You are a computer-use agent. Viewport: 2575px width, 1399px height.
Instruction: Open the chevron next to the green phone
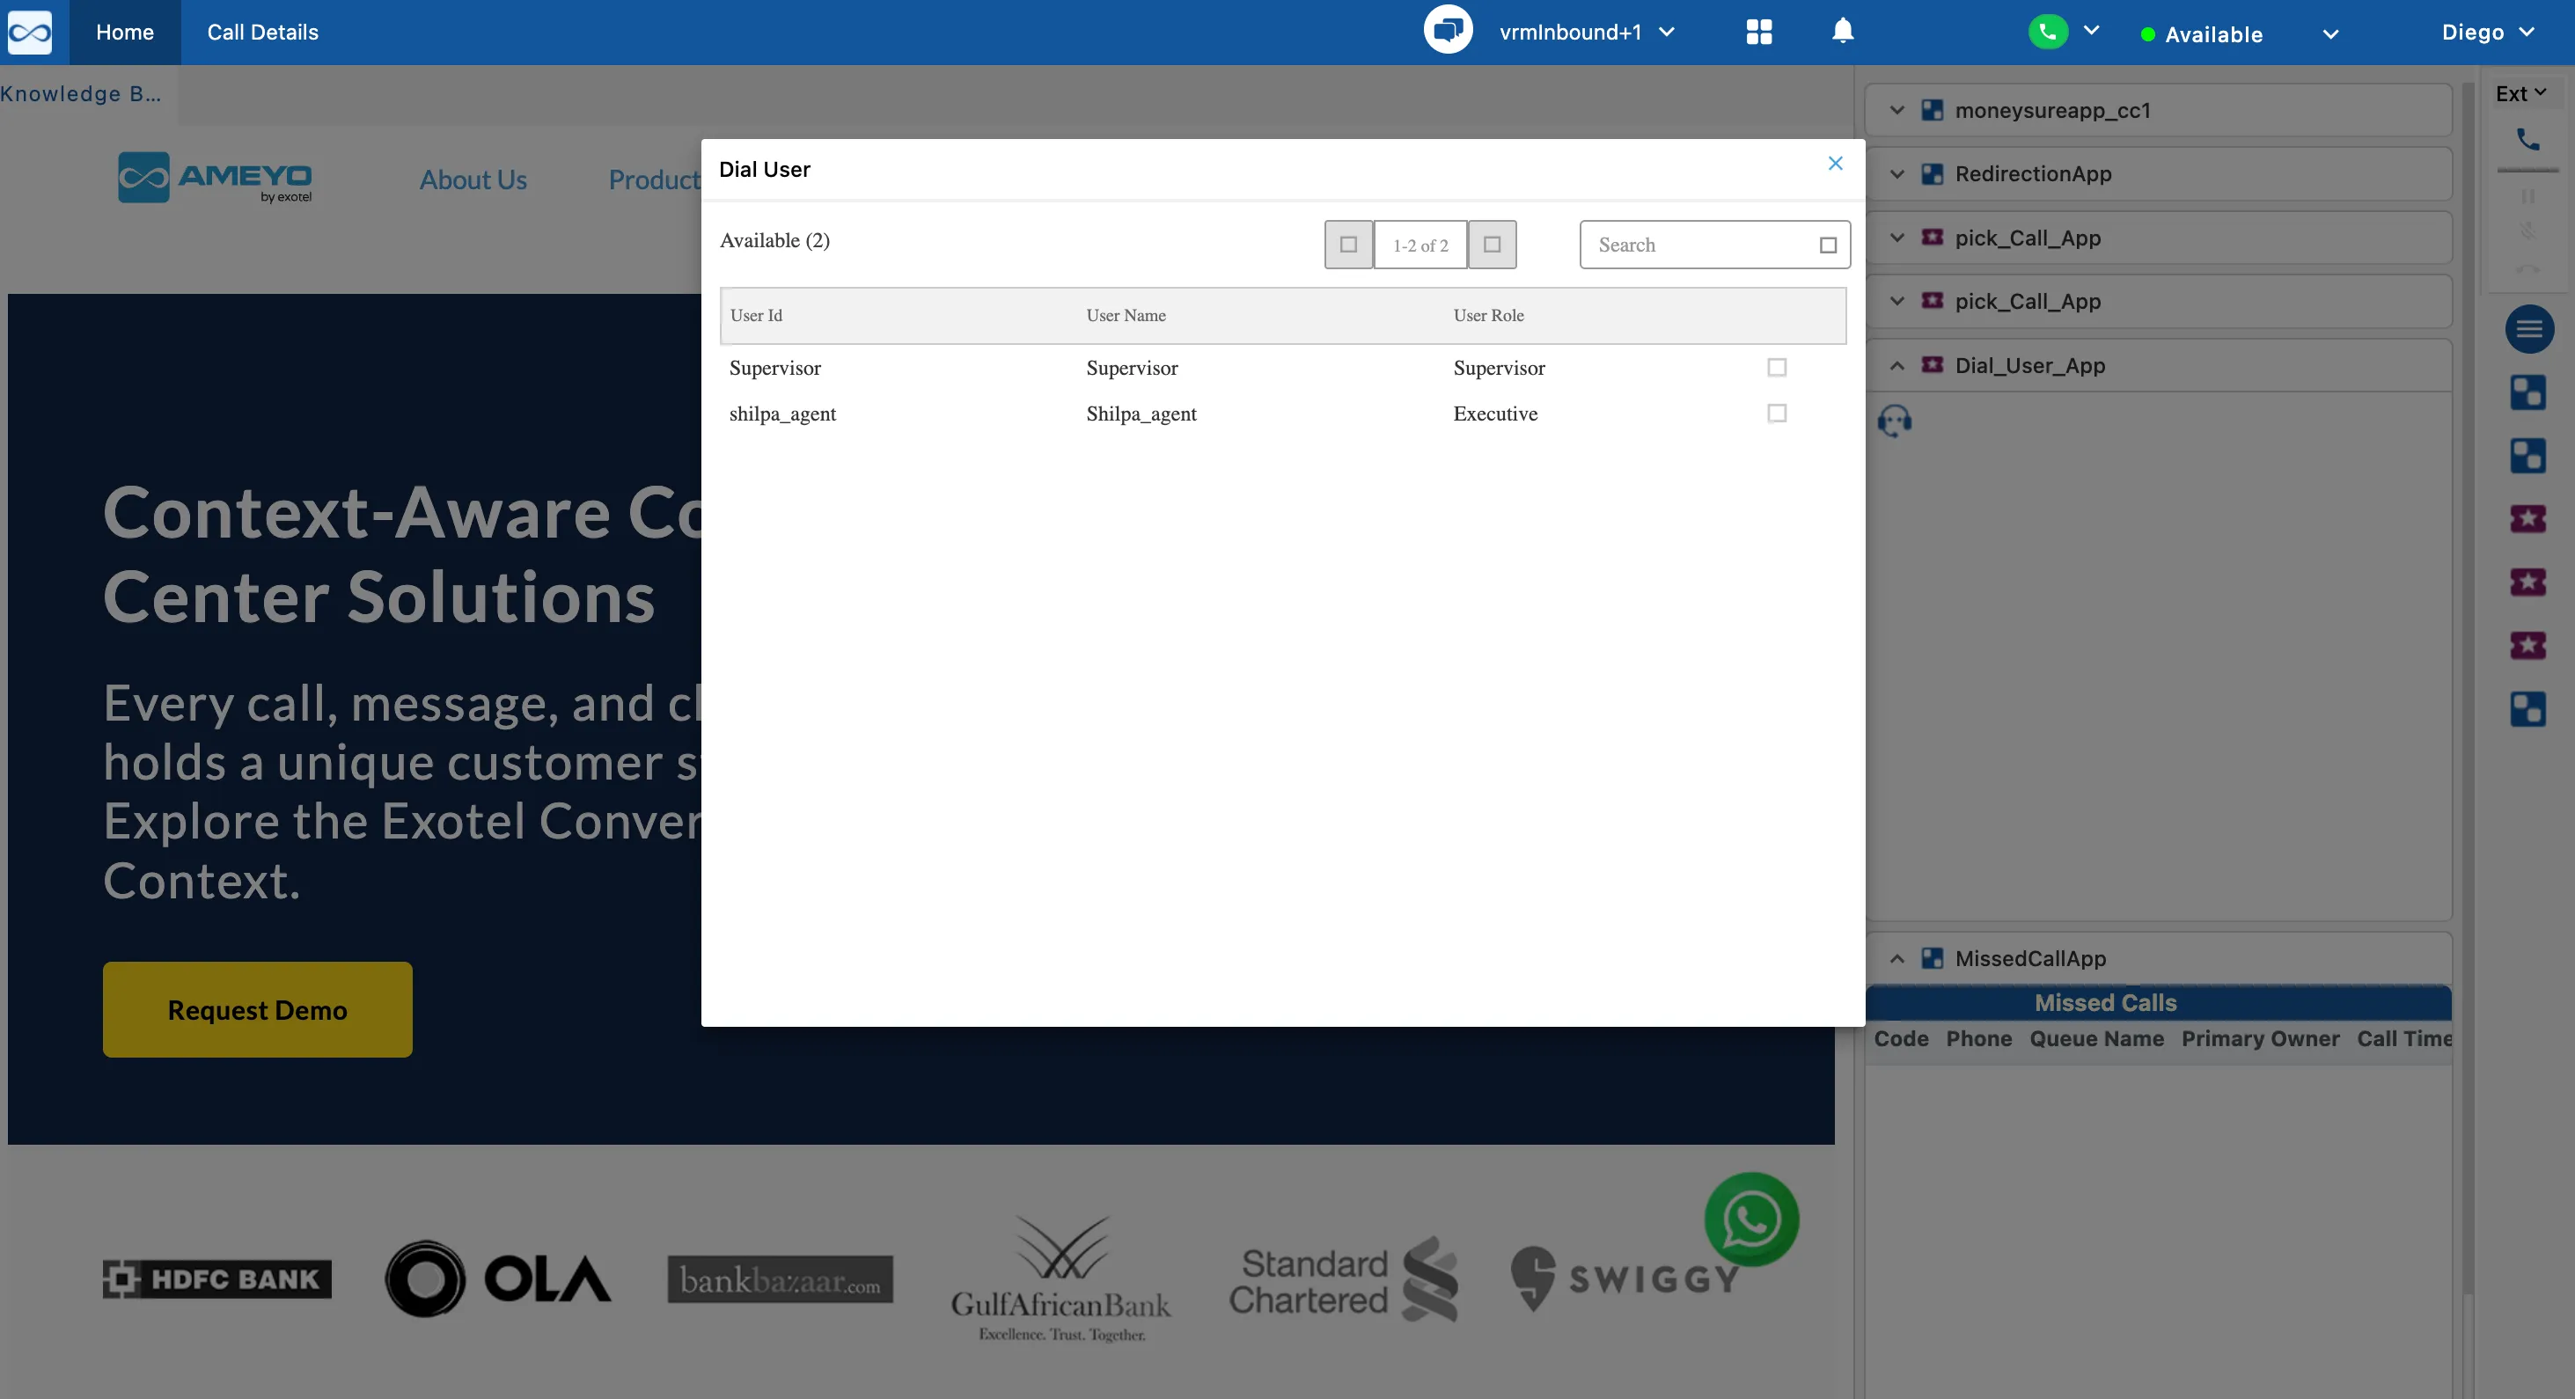pos(2090,30)
